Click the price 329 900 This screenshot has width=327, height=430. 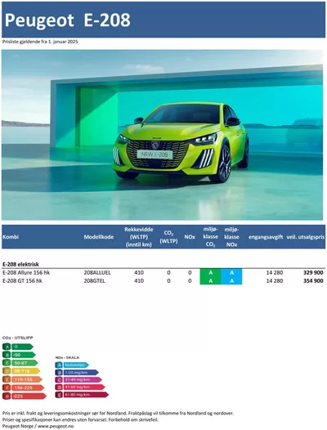click(x=313, y=272)
